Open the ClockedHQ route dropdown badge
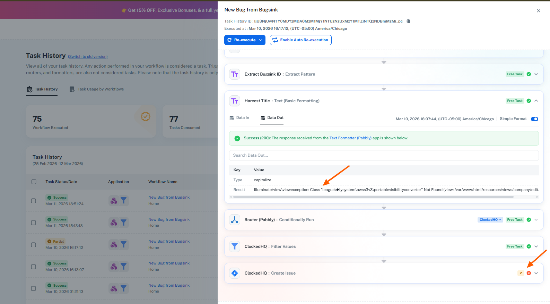 tap(490, 220)
